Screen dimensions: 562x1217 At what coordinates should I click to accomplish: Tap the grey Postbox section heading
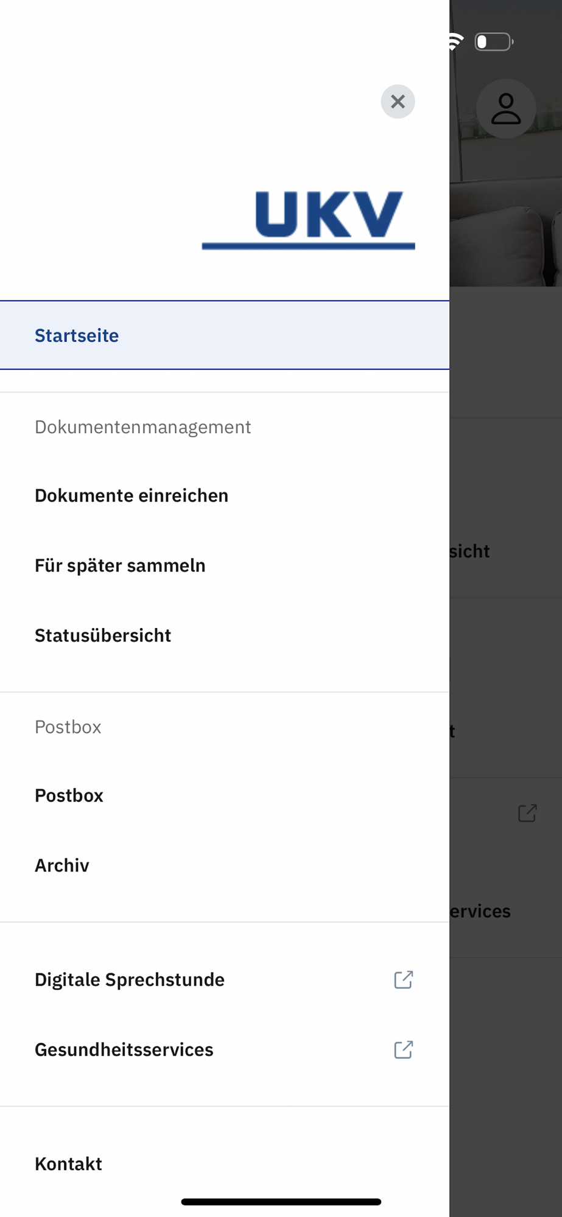tap(68, 727)
